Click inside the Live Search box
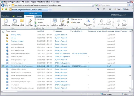 click(x=115, y=5)
